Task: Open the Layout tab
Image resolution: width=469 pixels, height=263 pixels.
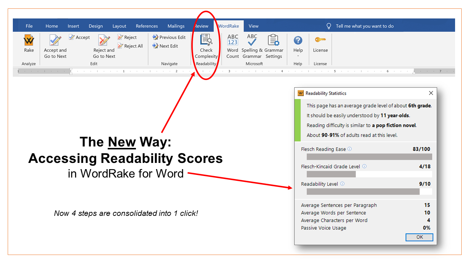Action: (x=119, y=26)
